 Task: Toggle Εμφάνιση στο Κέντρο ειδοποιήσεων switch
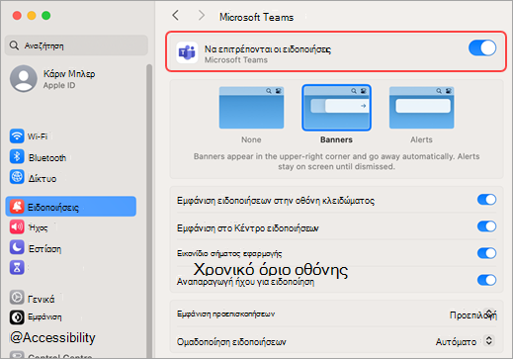coord(486,226)
